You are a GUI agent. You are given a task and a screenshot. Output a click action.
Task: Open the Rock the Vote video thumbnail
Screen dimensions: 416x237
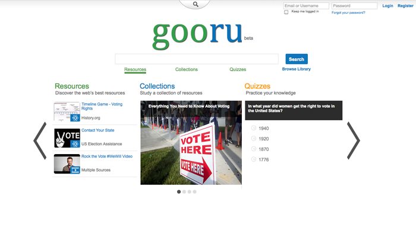[67, 164]
